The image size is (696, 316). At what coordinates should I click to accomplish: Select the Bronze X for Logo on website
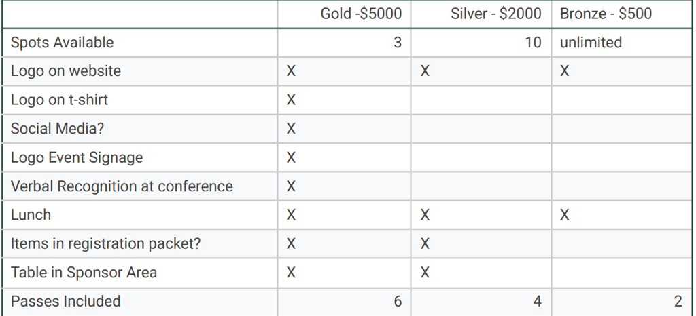point(565,71)
